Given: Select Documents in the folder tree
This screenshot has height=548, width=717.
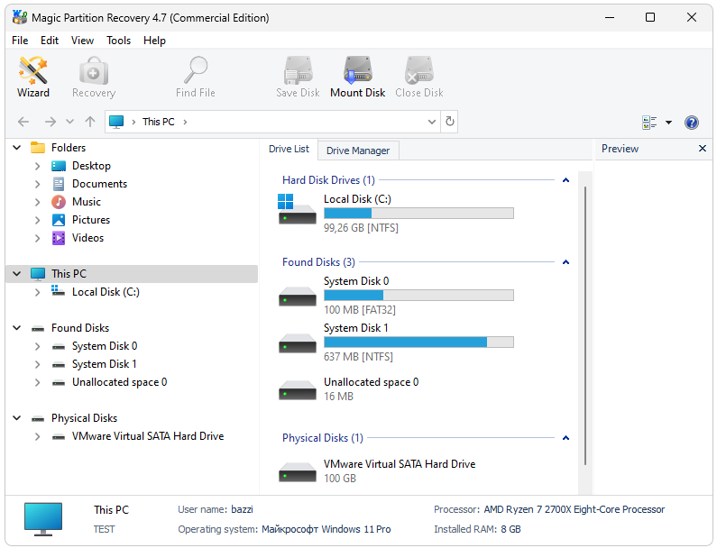Looking at the screenshot, I should pyautogui.click(x=99, y=184).
